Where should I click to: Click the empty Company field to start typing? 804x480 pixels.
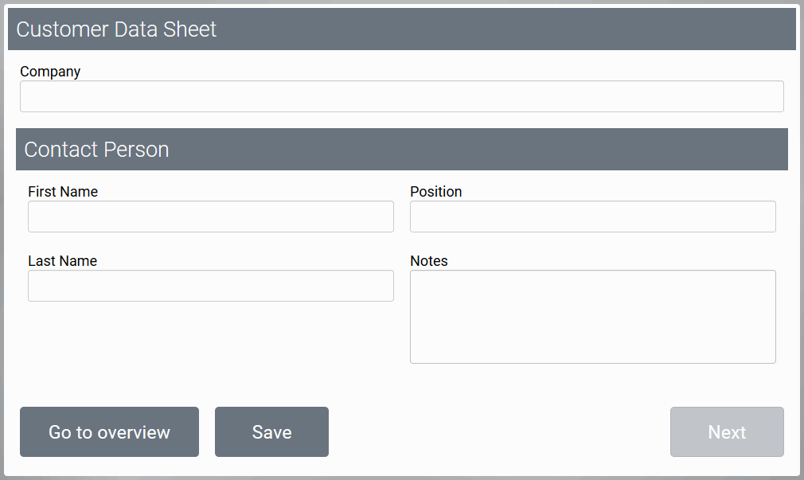click(x=402, y=96)
